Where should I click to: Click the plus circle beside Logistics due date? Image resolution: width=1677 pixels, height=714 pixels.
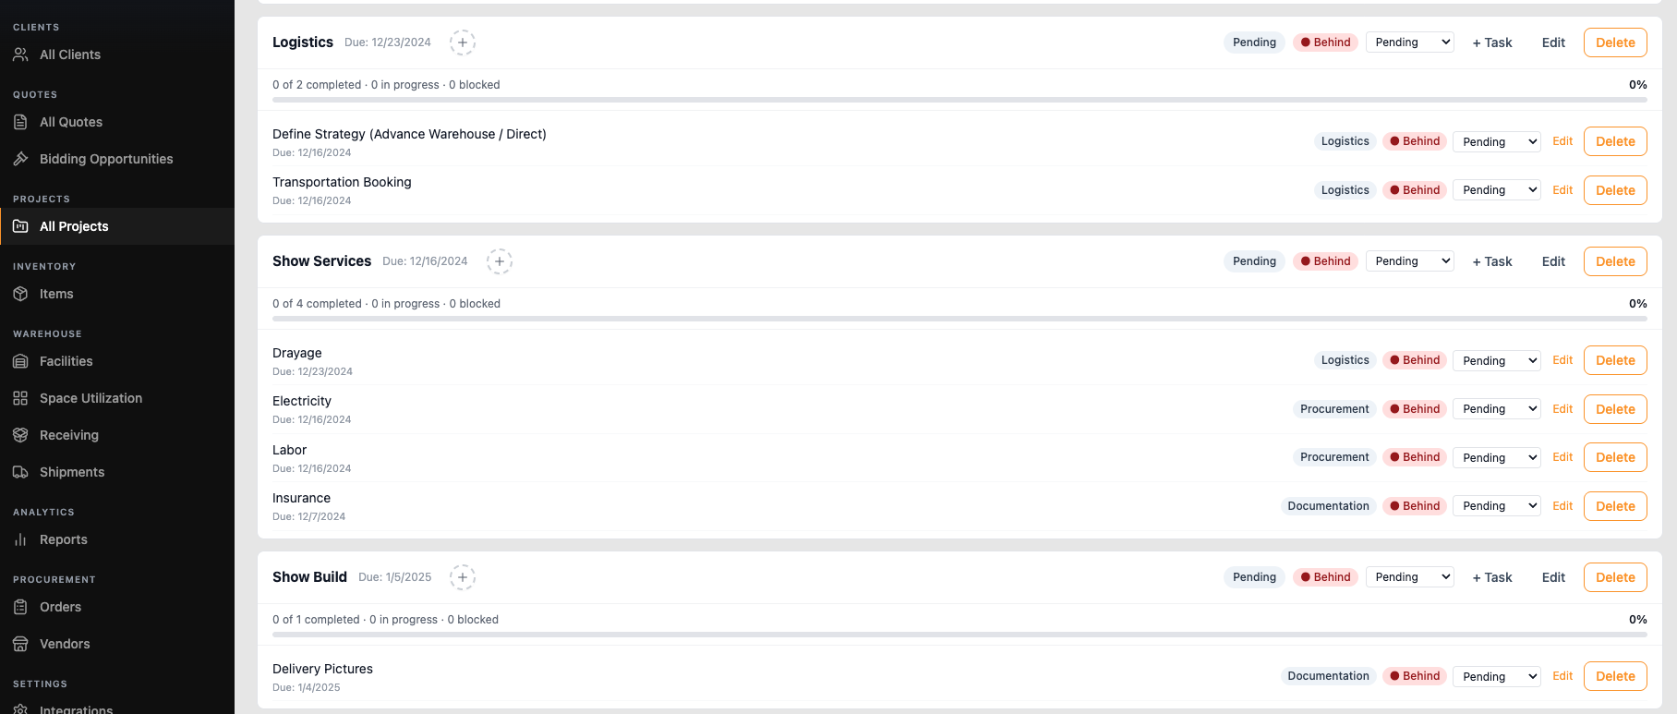click(x=463, y=42)
